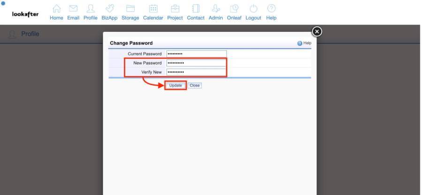Open Help link in Change Password header
This screenshot has height=195, width=422.
coord(304,43)
